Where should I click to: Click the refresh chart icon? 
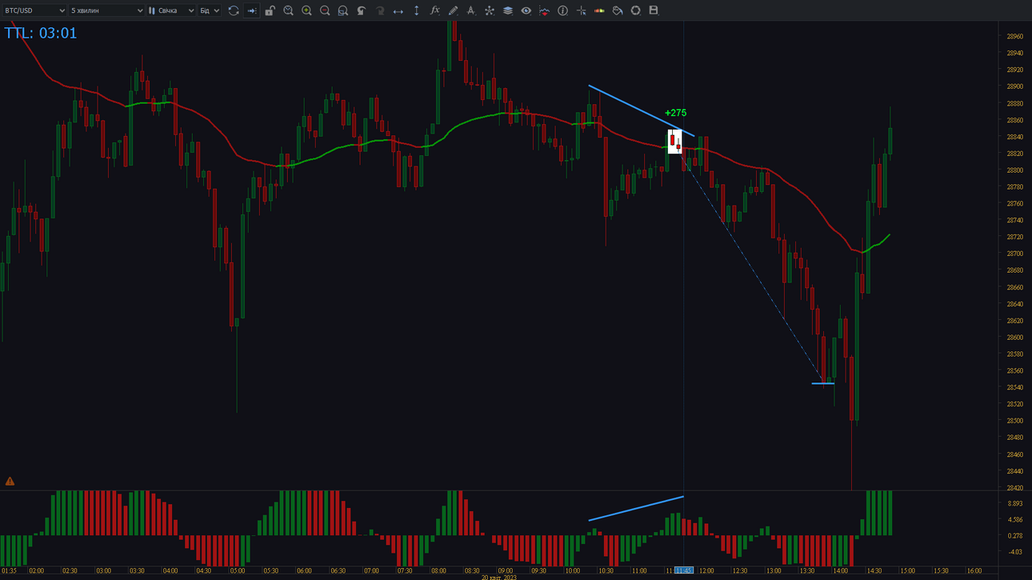(x=234, y=10)
